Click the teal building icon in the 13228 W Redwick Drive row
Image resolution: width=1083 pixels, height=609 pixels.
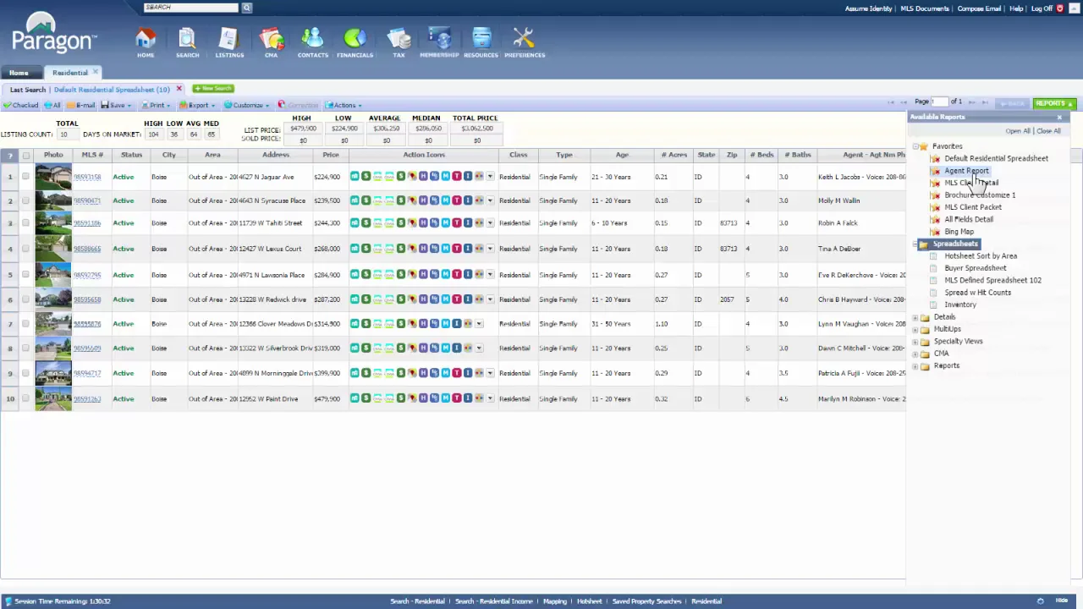pos(355,299)
